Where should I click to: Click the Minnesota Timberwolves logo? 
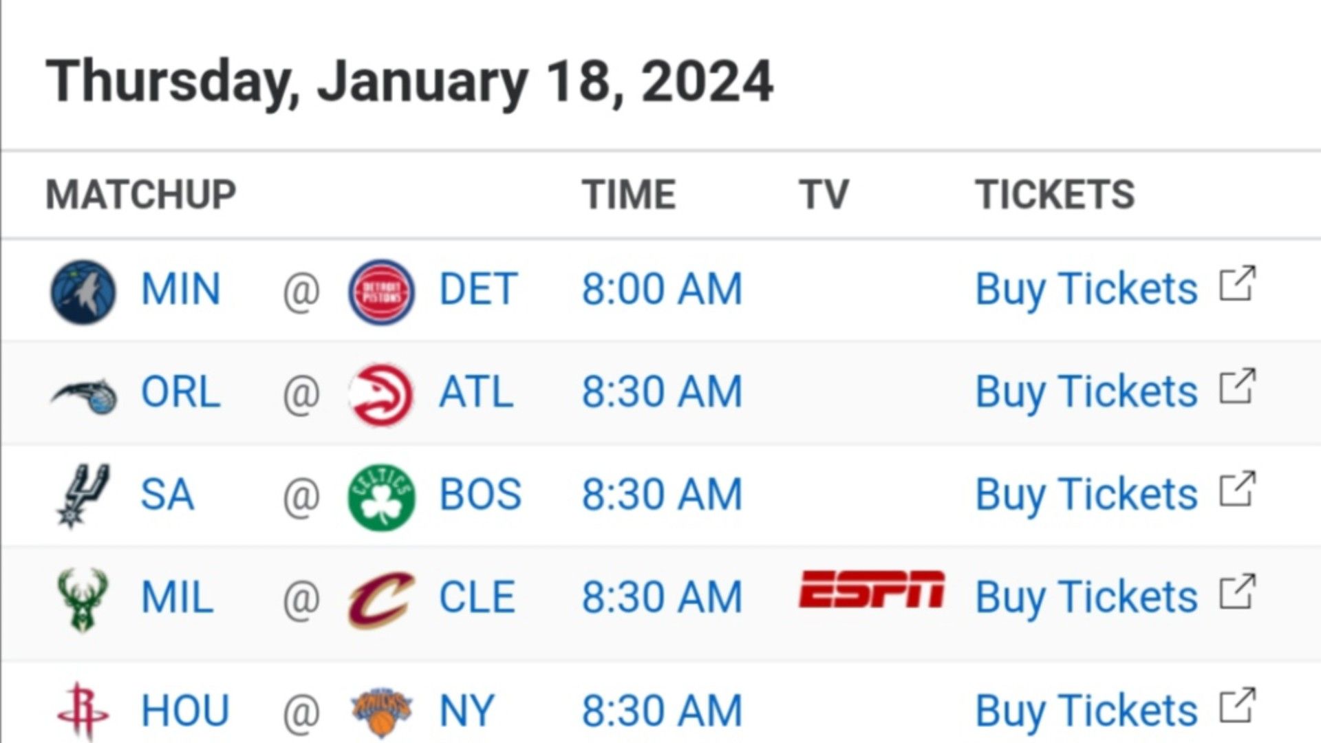click(x=83, y=292)
